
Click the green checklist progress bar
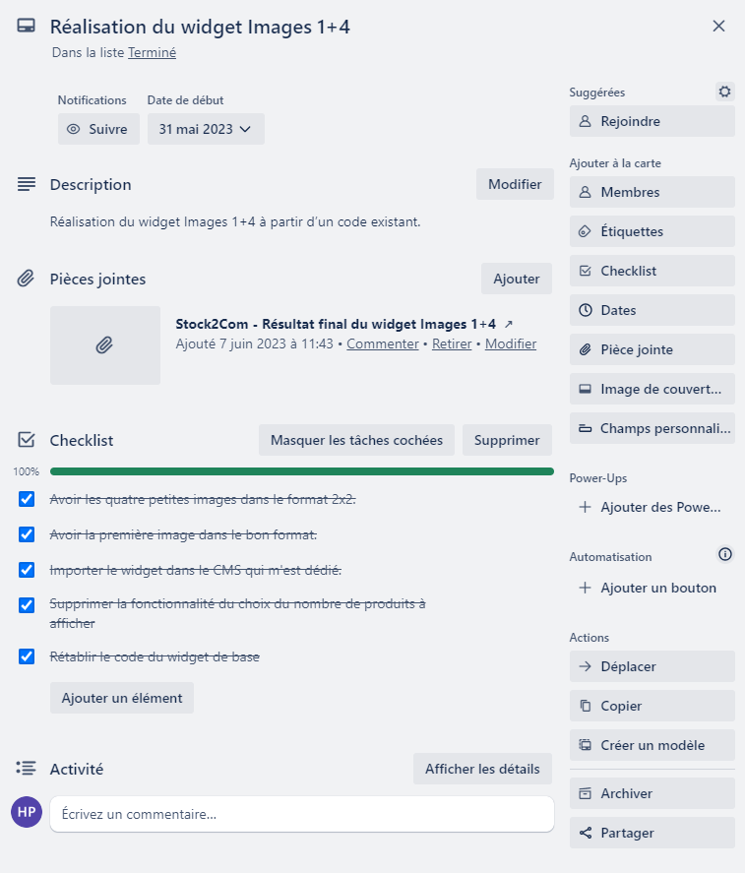(301, 471)
